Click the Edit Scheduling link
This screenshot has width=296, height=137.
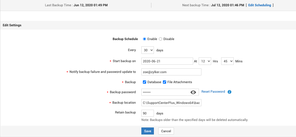pos(259,5)
